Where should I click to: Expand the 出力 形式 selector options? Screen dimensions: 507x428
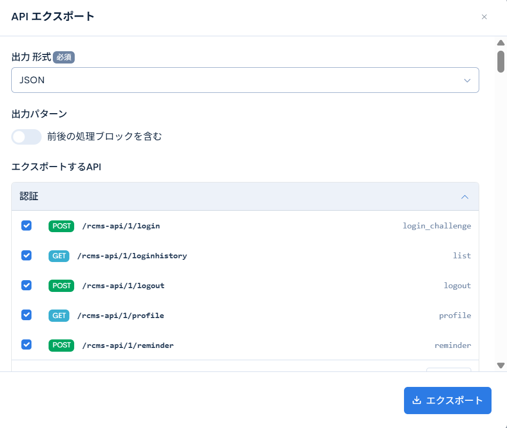click(x=467, y=80)
